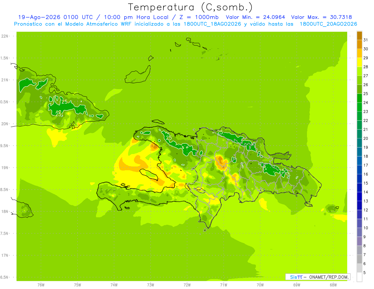Screen dimensions: 374x289
Task: Click the "19N" latitude axis label
Action: [x=5, y=168]
